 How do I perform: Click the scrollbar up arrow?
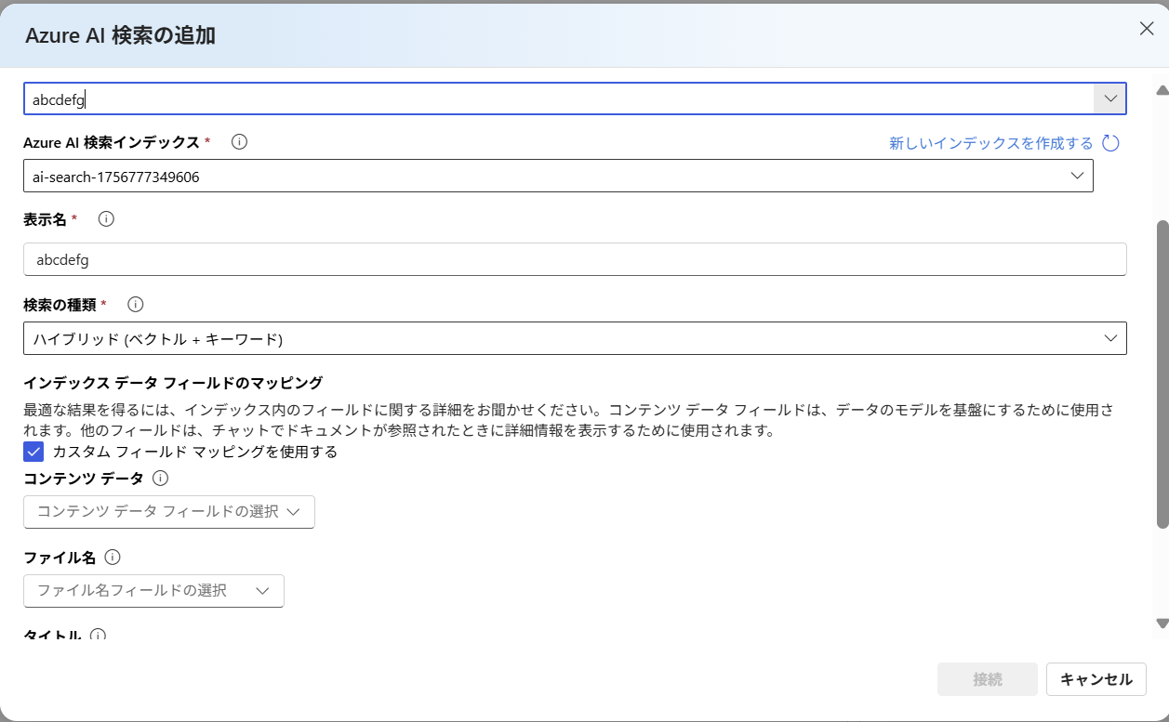[x=1162, y=89]
